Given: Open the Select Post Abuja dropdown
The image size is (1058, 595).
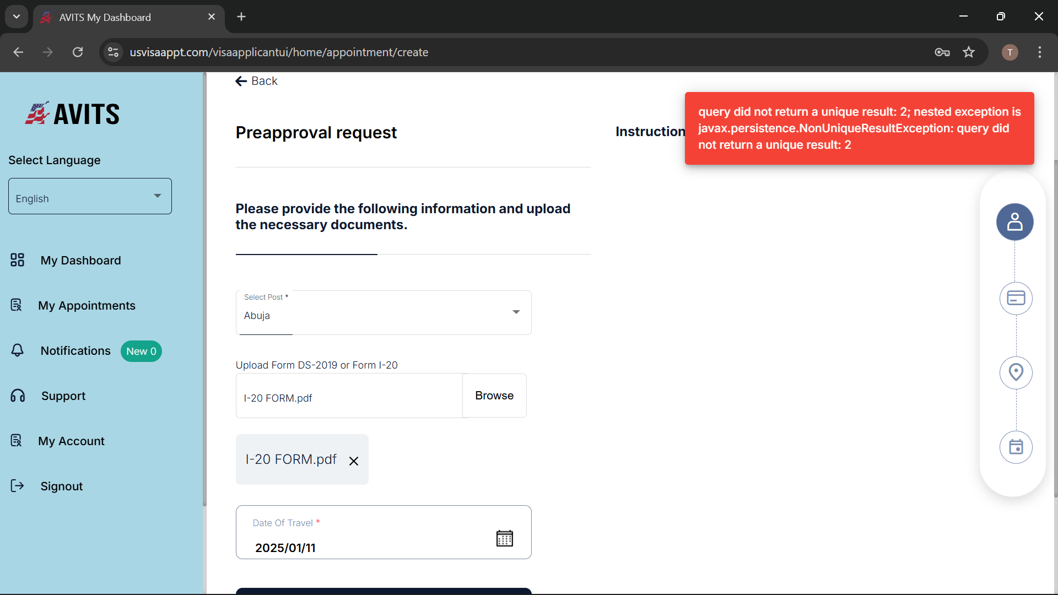Looking at the screenshot, I should pos(384,312).
